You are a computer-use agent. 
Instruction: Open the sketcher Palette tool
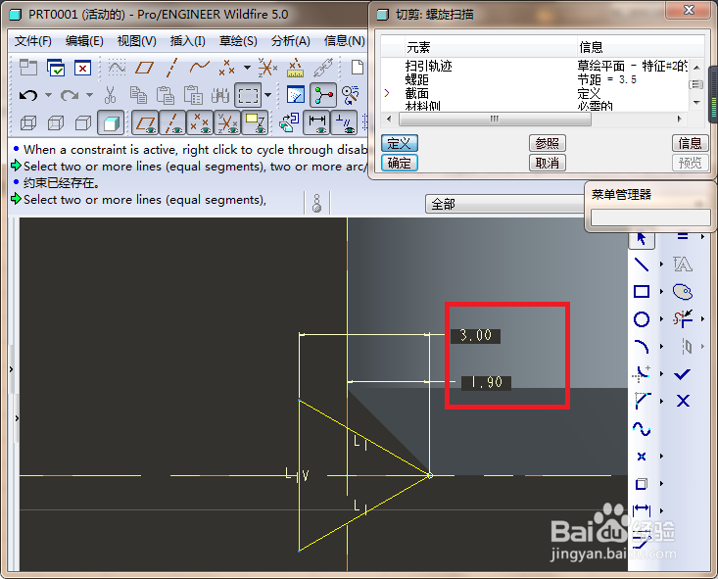coord(683,292)
